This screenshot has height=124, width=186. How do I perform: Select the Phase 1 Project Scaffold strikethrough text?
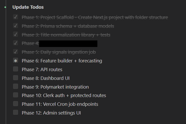[95, 17]
